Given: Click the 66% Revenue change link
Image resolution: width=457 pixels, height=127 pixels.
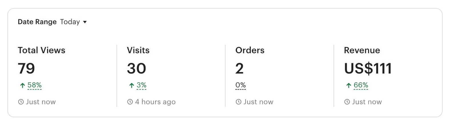Looking at the screenshot, I should point(361,85).
